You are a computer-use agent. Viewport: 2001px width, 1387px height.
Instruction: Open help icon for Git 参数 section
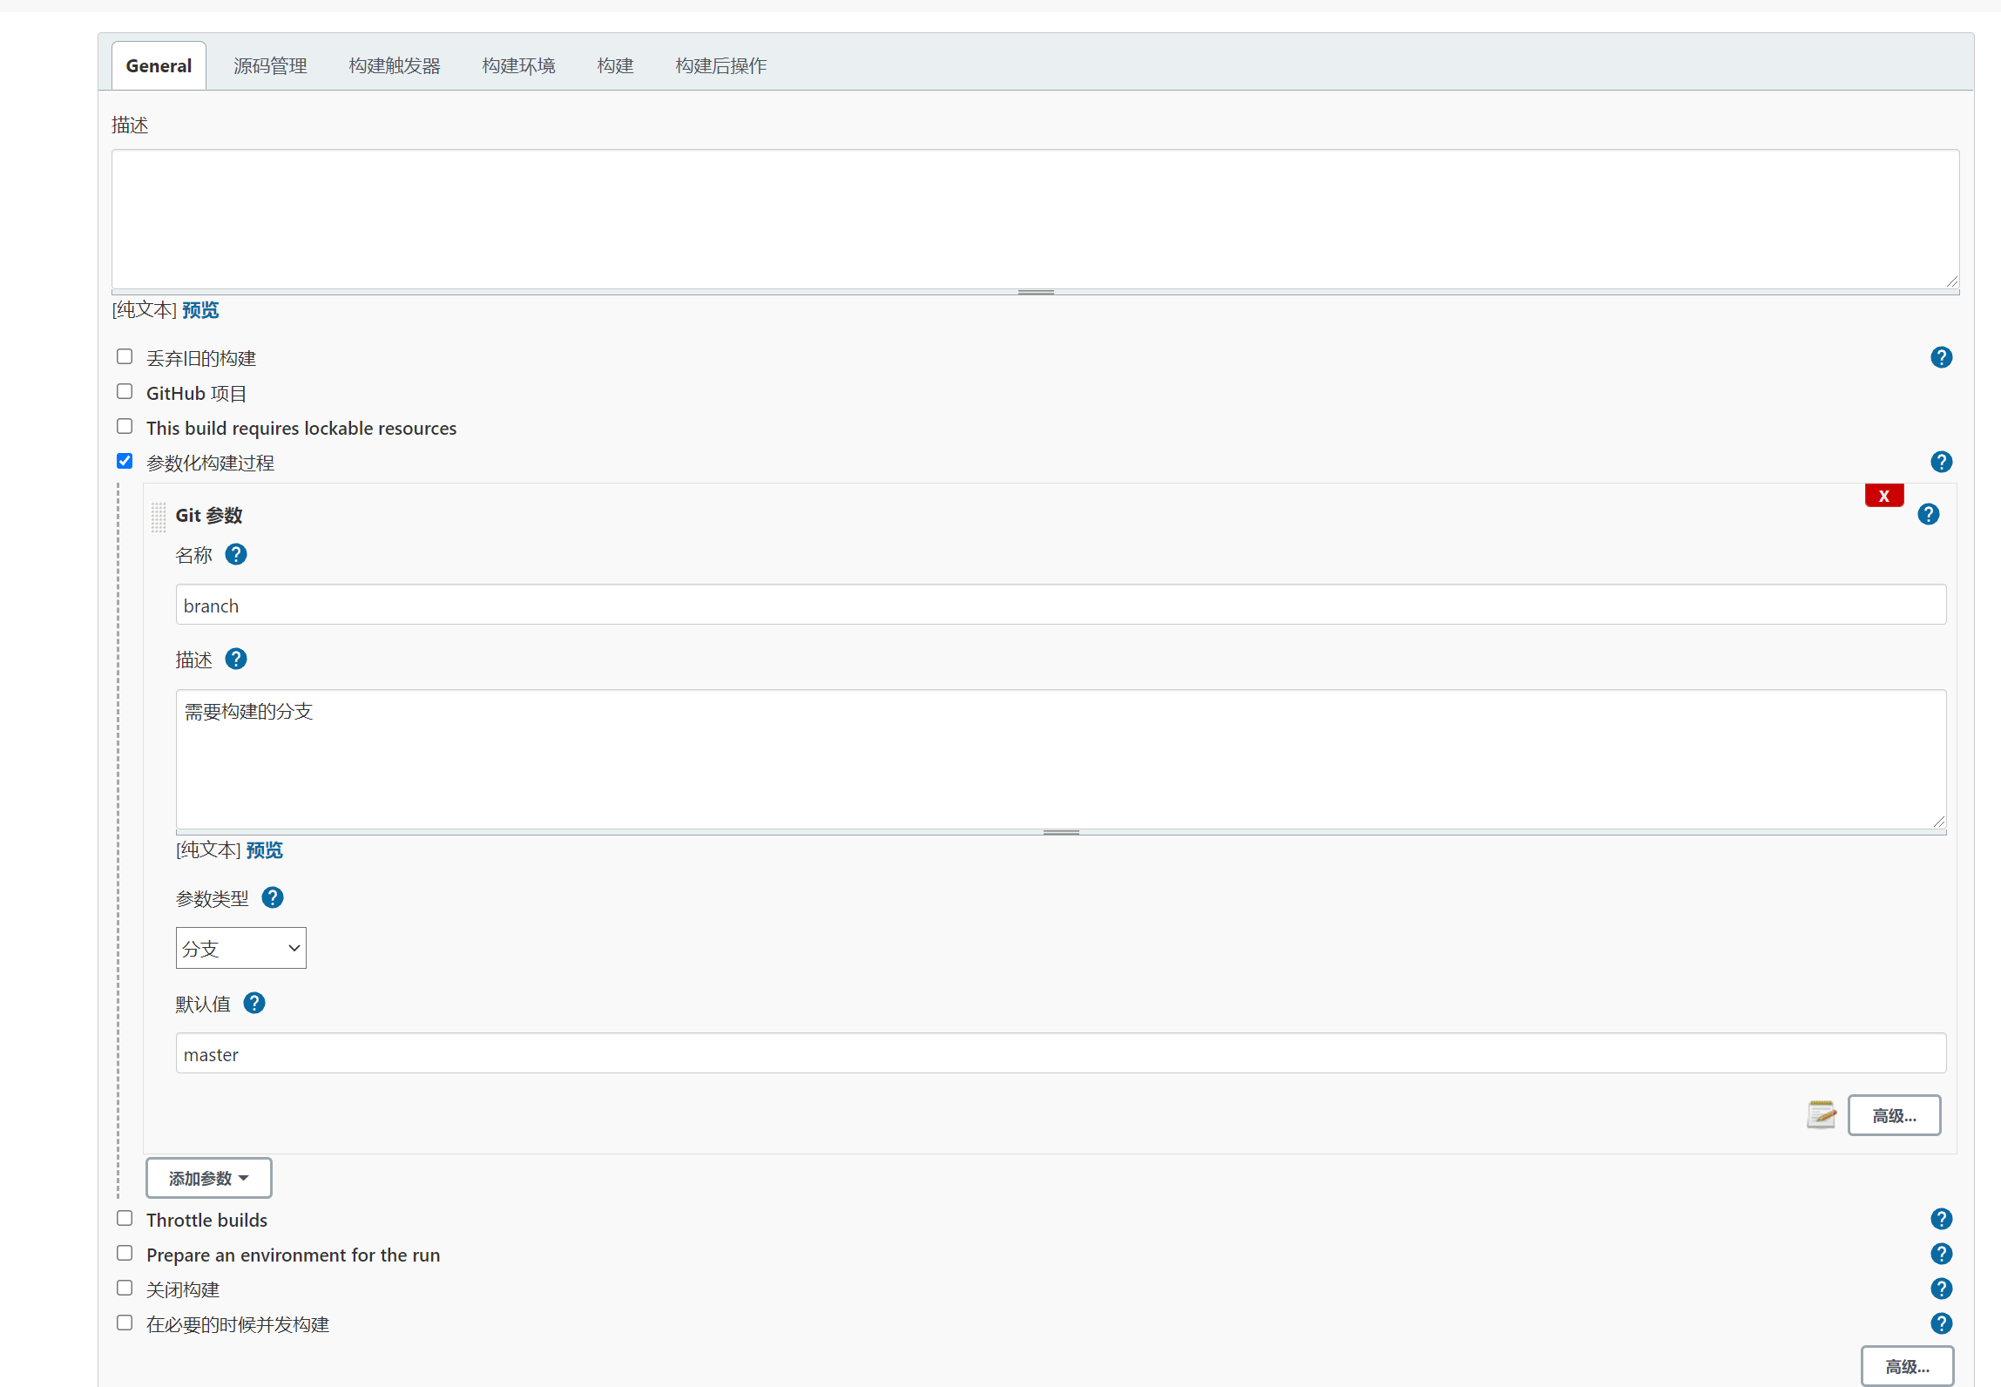pos(1928,514)
